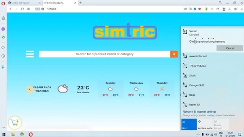Open Messenger in the sidebar
Viewport: 244px width, 137px height.
[x=3, y=29]
